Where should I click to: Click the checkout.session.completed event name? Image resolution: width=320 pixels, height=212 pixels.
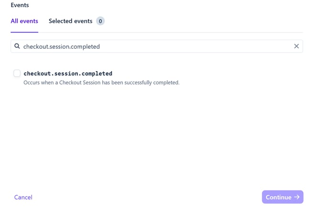coord(68,74)
